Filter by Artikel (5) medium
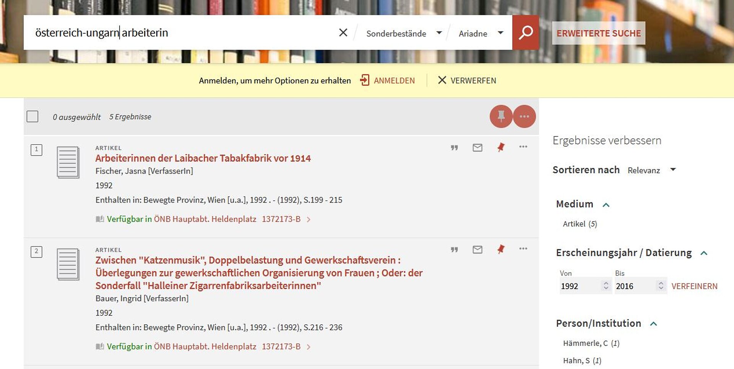 pos(580,224)
